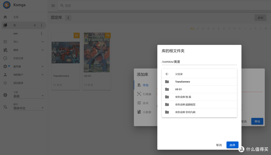Viewport: 271px width, 155px height.
Task: Click the back arrow to parent directory
Action: (x=167, y=74)
